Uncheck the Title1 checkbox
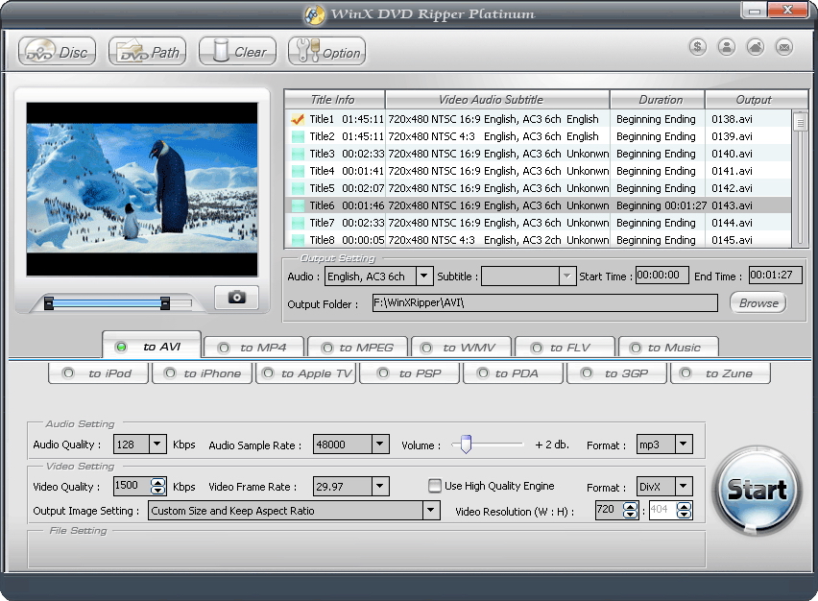 298,120
